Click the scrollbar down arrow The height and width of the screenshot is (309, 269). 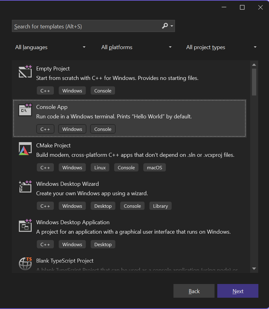pyautogui.click(x=254, y=269)
